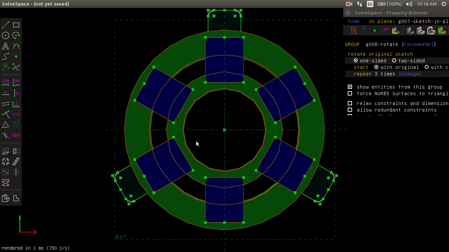Click the del link for g008-rotate
The height and width of the screenshot is (252, 449).
(x=429, y=44)
